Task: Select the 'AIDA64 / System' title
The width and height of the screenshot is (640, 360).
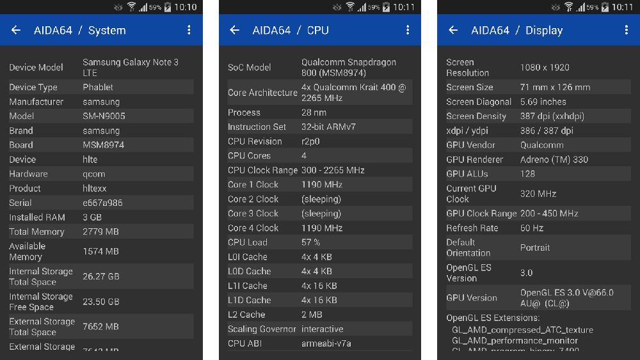Action: point(79,30)
